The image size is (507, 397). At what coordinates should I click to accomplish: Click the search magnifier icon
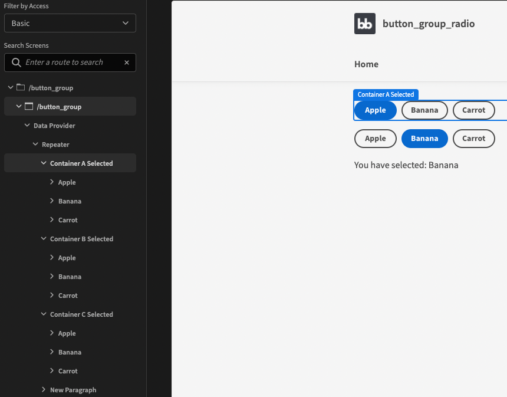click(16, 62)
